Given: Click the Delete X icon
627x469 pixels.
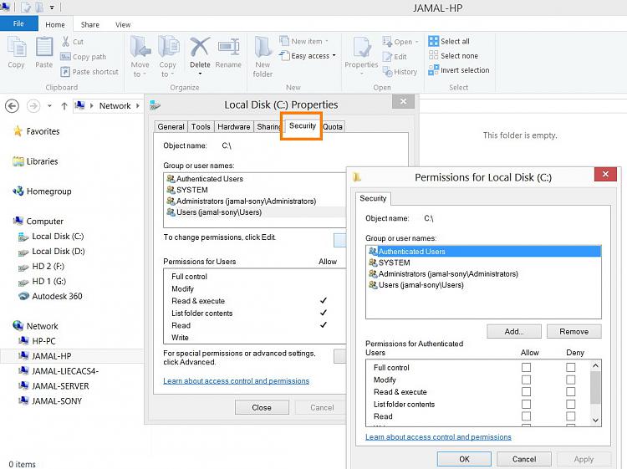Looking at the screenshot, I should point(200,47).
